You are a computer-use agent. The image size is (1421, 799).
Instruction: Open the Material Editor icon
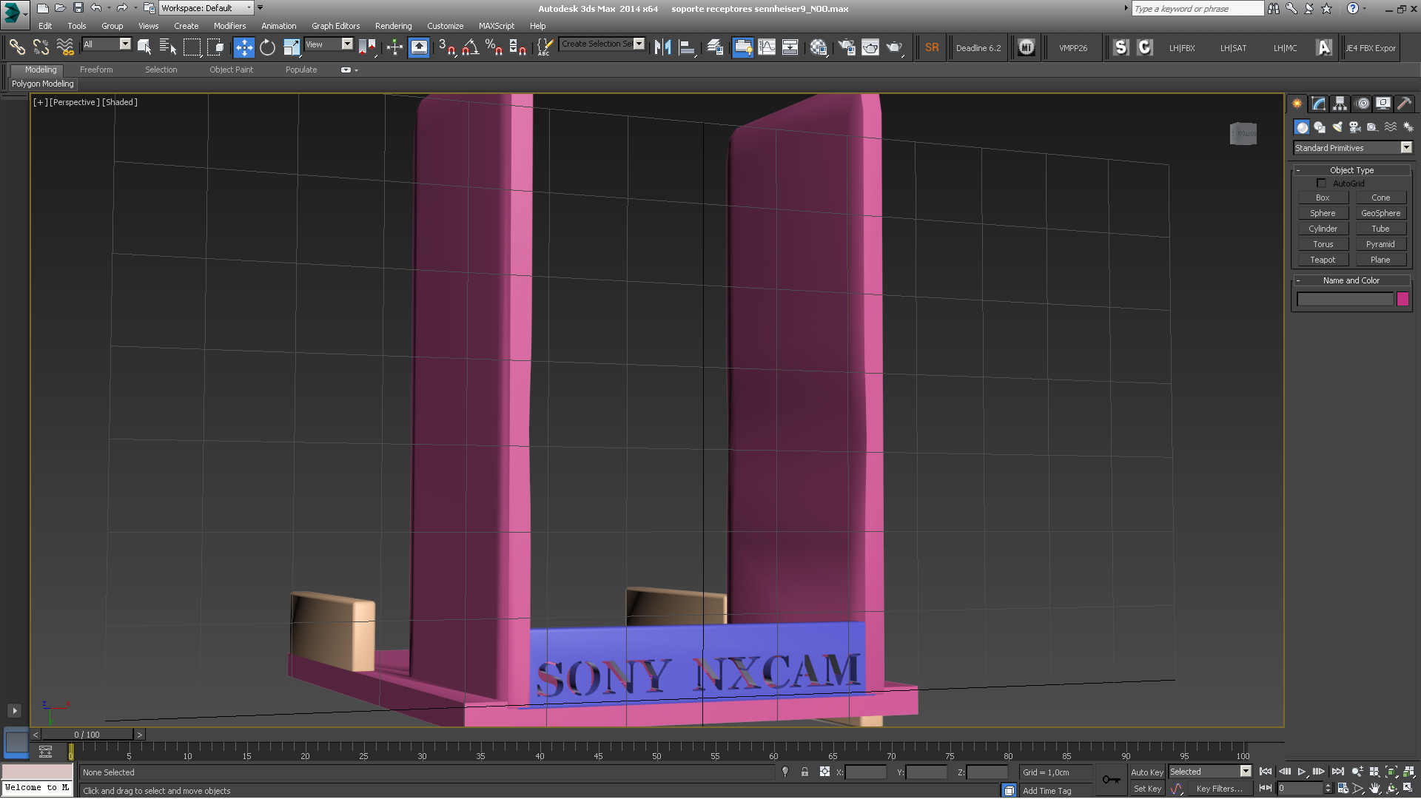(818, 47)
